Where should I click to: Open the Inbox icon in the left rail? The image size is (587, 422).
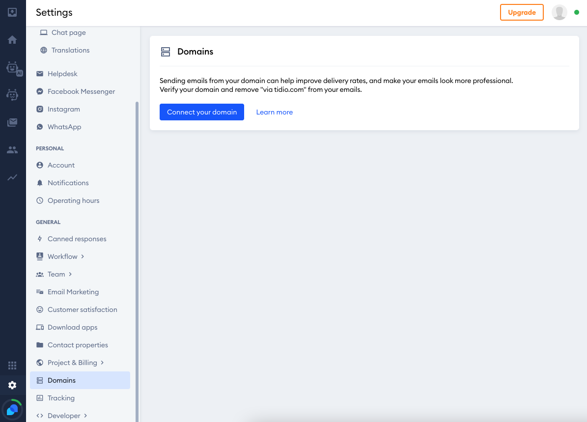(12, 12)
